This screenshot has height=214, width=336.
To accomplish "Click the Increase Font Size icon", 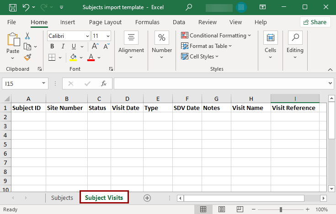I will (x=95, y=46).
